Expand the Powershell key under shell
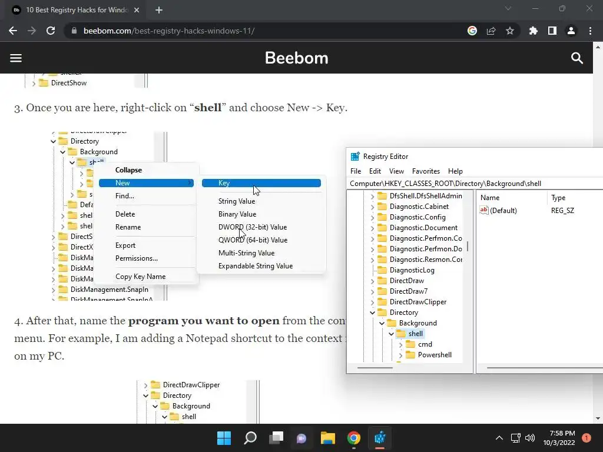603x452 pixels. [400, 355]
